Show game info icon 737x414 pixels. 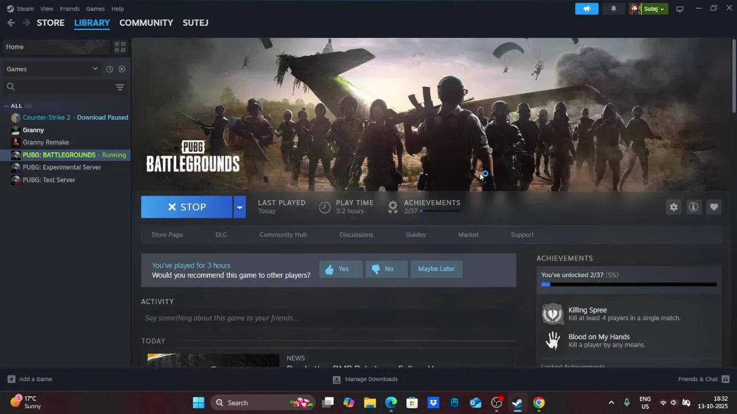coord(693,207)
